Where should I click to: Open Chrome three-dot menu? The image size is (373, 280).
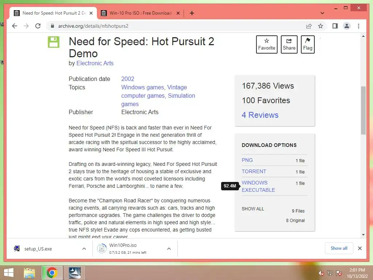[x=358, y=26]
